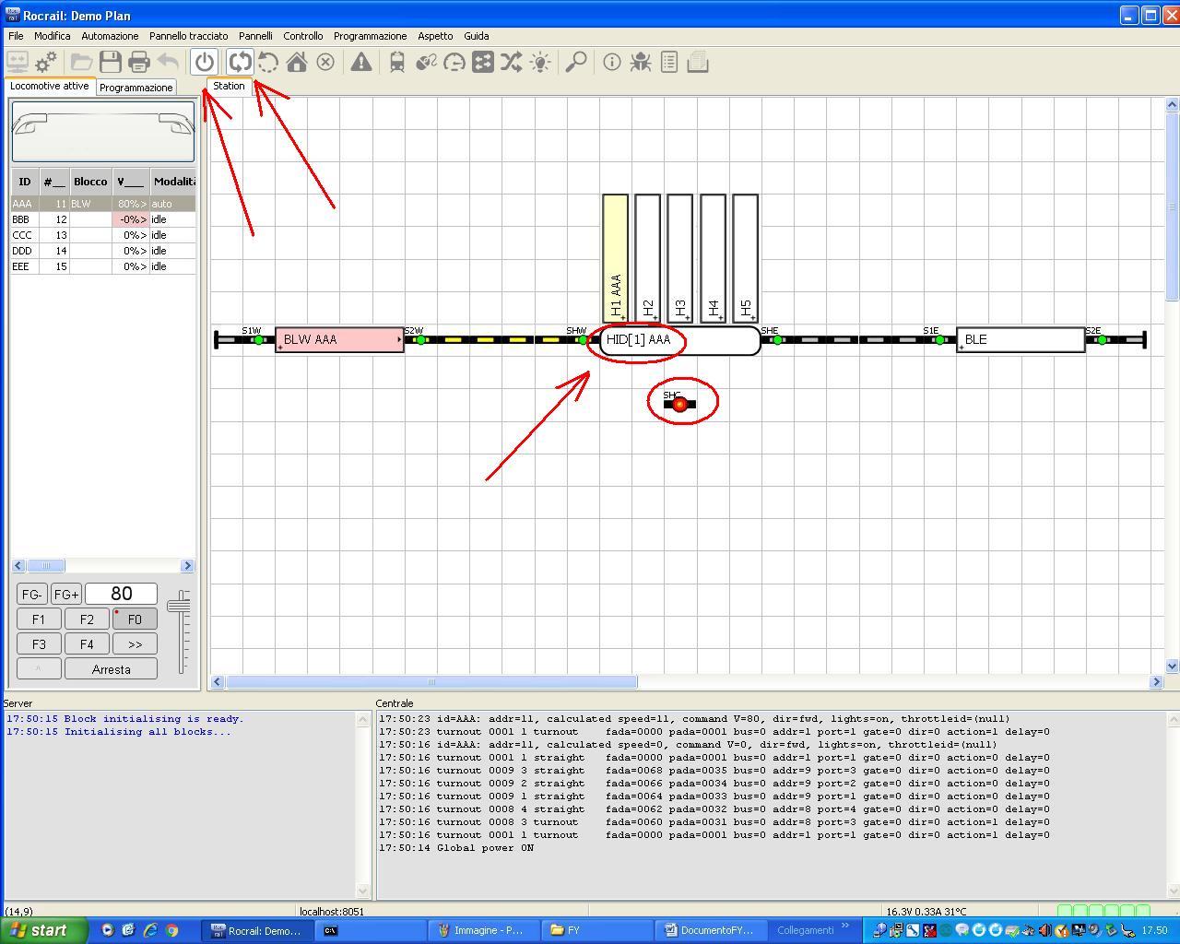The height and width of the screenshot is (944, 1180).
Task: Expand Windows taskbar Collegamenti chevron
Action: tap(845, 926)
